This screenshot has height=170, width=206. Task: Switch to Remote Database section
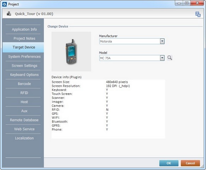click(x=24, y=120)
